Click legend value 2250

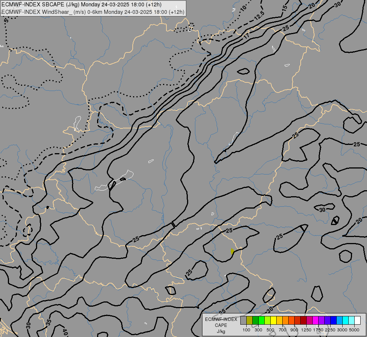[x=330, y=330]
